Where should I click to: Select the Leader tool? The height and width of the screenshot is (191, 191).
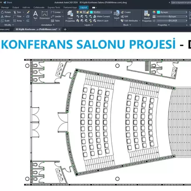click(x=56, y=17)
